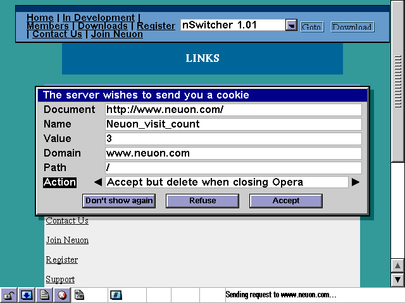The width and height of the screenshot is (405, 303).
Task: Click the scroll up arrow of scrollbar
Action: pos(397,266)
